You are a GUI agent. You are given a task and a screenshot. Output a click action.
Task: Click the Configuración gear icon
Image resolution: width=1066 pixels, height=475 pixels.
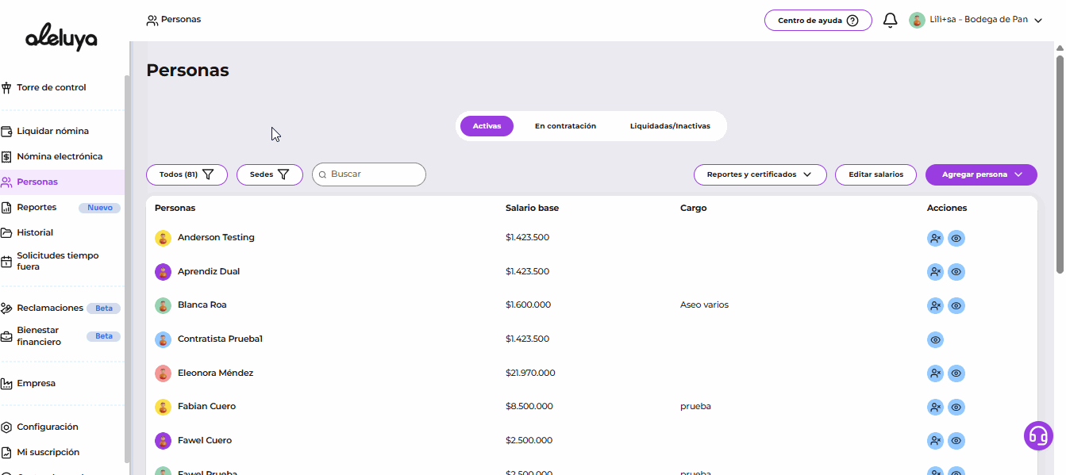click(x=7, y=427)
